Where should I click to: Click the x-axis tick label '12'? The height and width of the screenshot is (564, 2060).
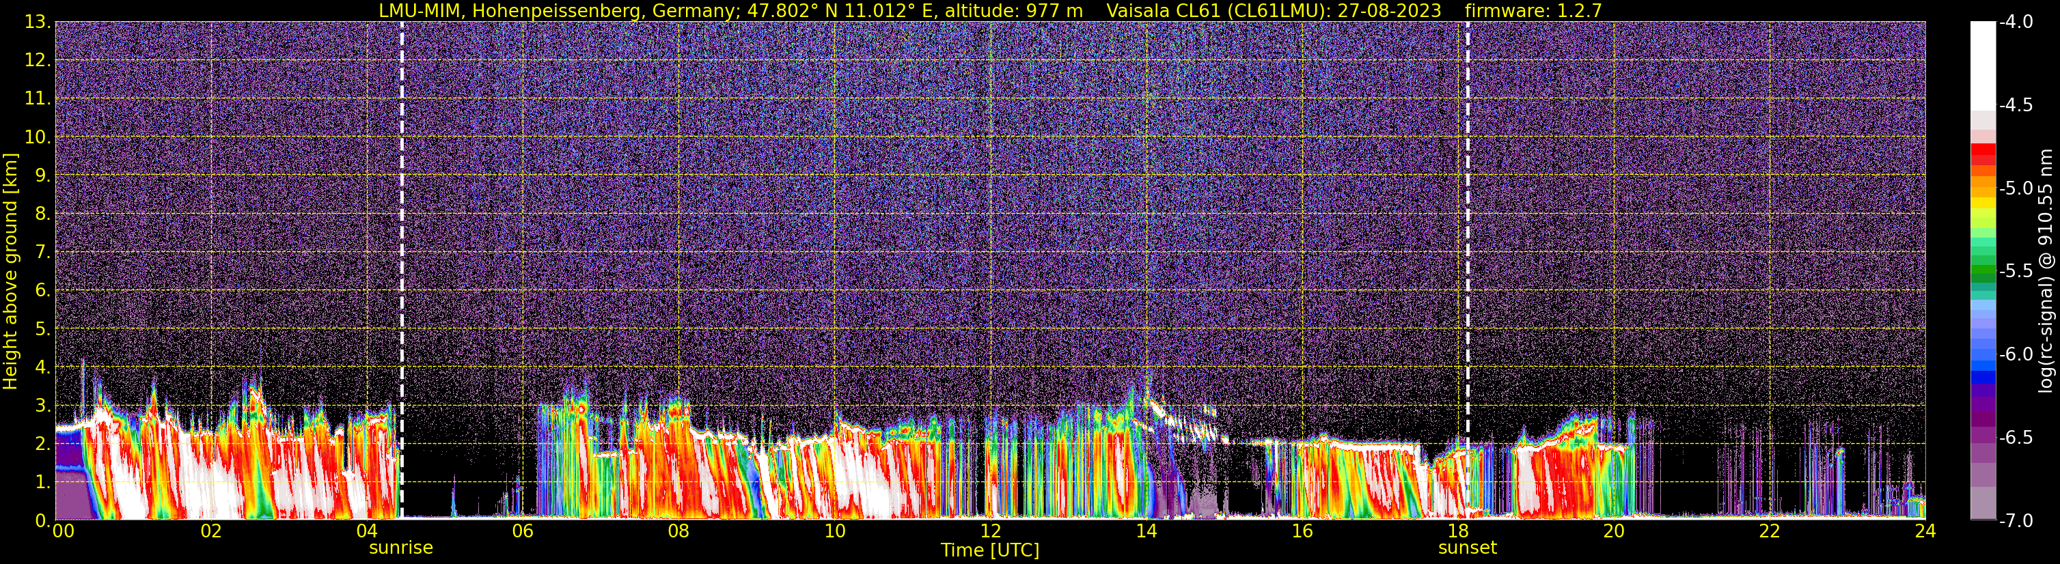coord(990,531)
